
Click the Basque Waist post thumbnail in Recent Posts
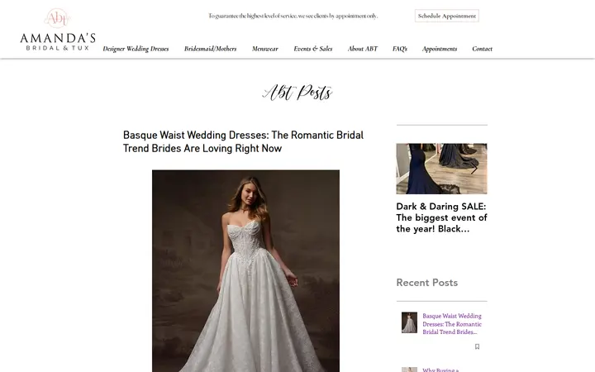click(409, 322)
